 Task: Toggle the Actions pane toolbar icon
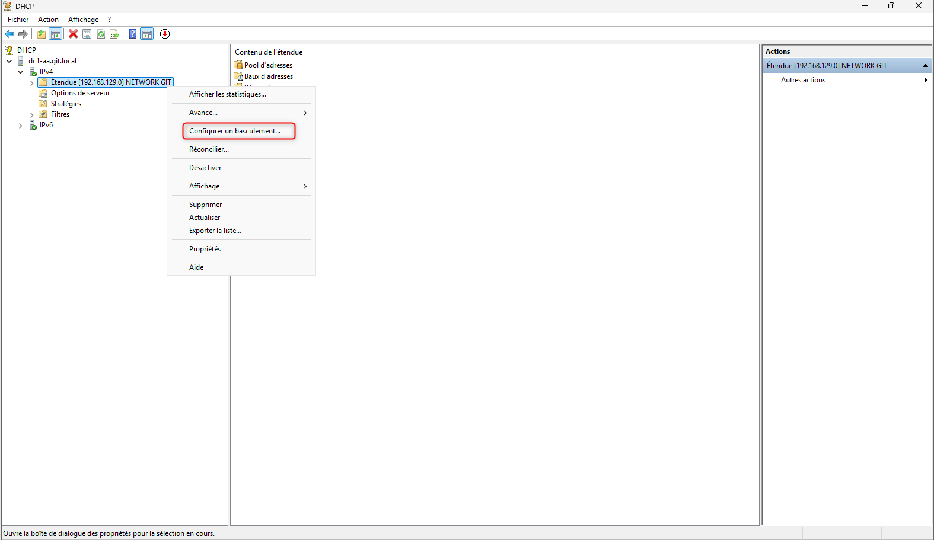[x=147, y=34]
